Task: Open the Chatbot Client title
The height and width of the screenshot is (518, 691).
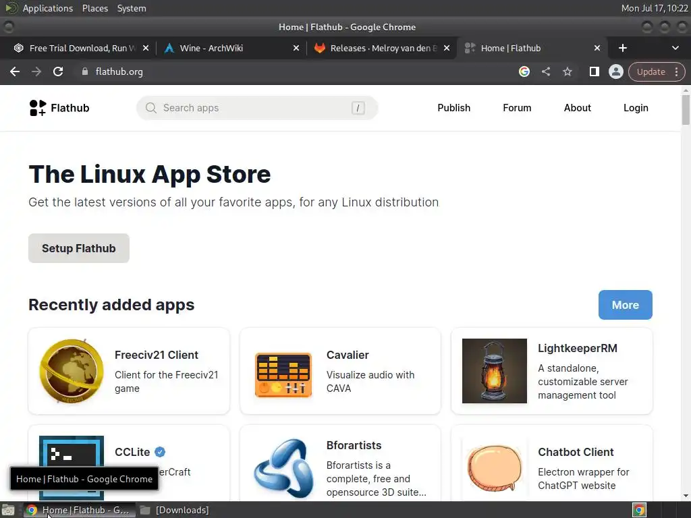Action: pos(576,452)
